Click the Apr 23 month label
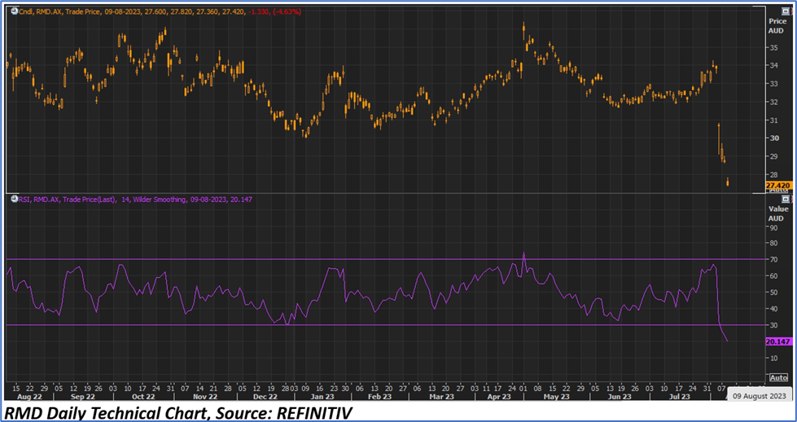This screenshot has height=422, width=797. 500,397
